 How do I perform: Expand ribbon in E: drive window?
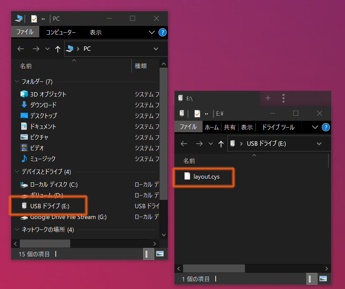(315, 127)
